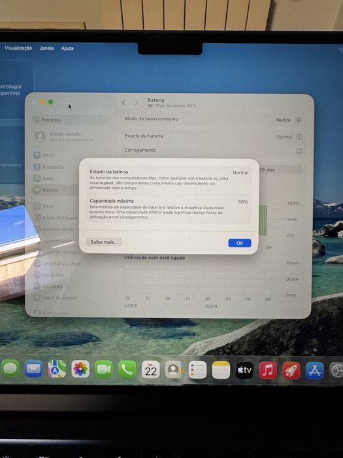Click the red rocket dock icon
This screenshot has height=458, width=343.
click(291, 371)
